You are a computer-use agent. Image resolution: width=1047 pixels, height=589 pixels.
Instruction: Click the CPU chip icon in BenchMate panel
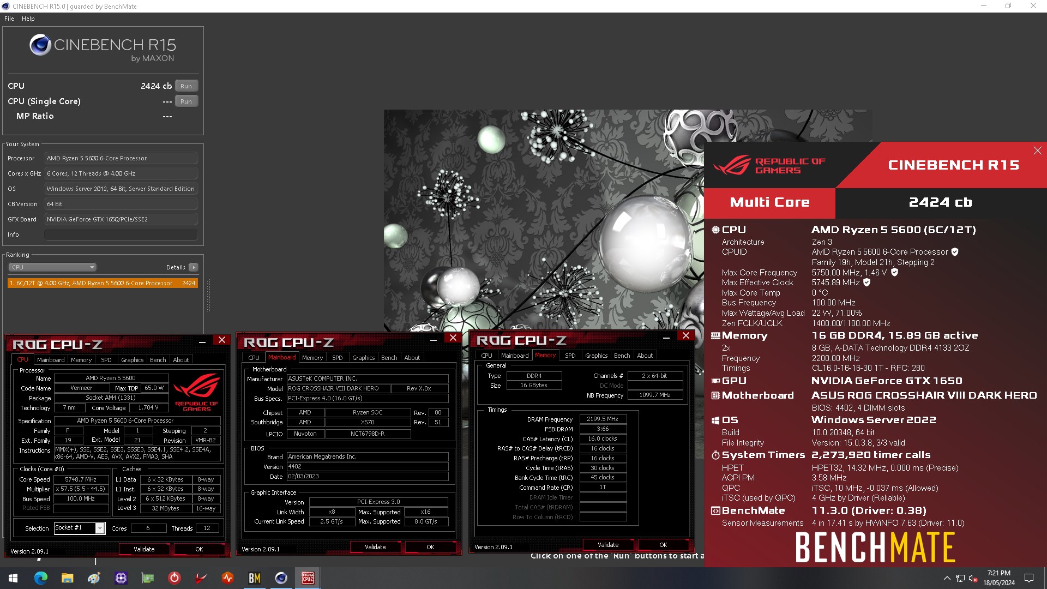point(715,230)
